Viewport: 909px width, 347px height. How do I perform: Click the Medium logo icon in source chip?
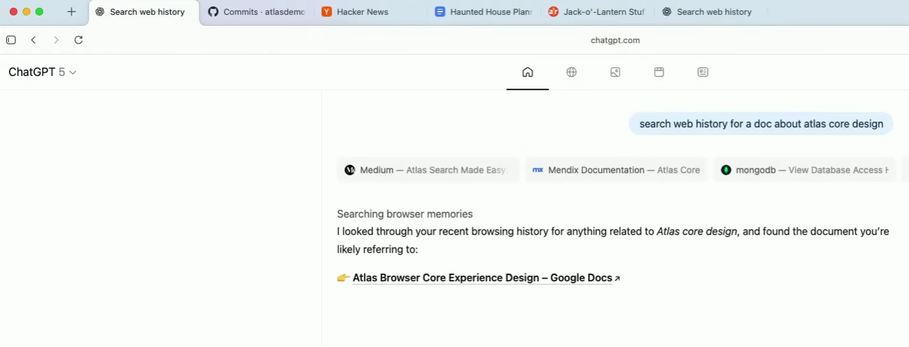pyautogui.click(x=350, y=170)
